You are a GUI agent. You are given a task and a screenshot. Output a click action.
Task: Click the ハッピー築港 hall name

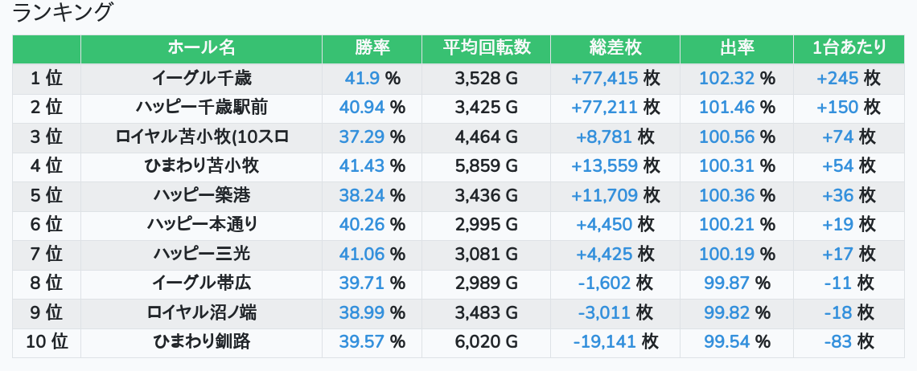coord(201,195)
